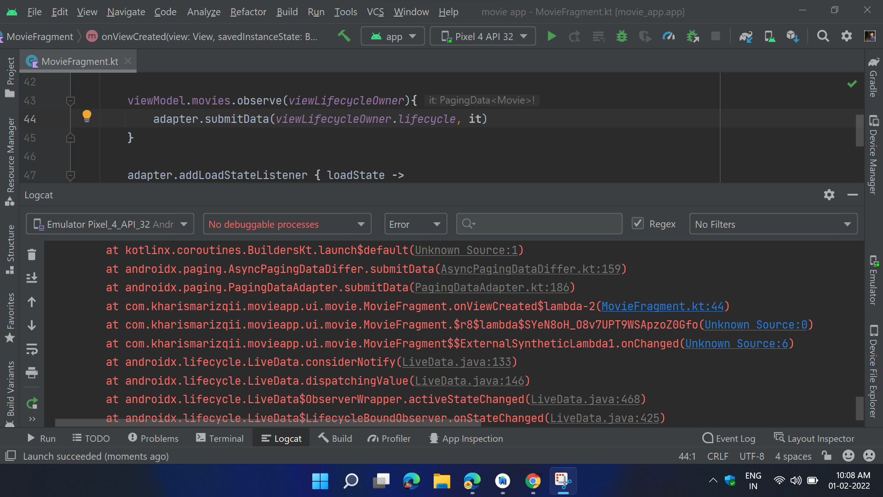Viewport: 883px width, 497px height.
Task: Click the editor vertical scrollbar thumb
Action: tap(859, 130)
